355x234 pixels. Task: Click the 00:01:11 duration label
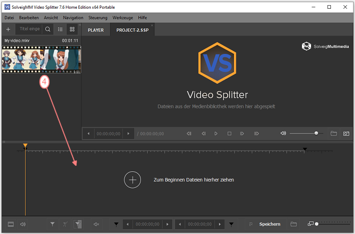pos(70,41)
